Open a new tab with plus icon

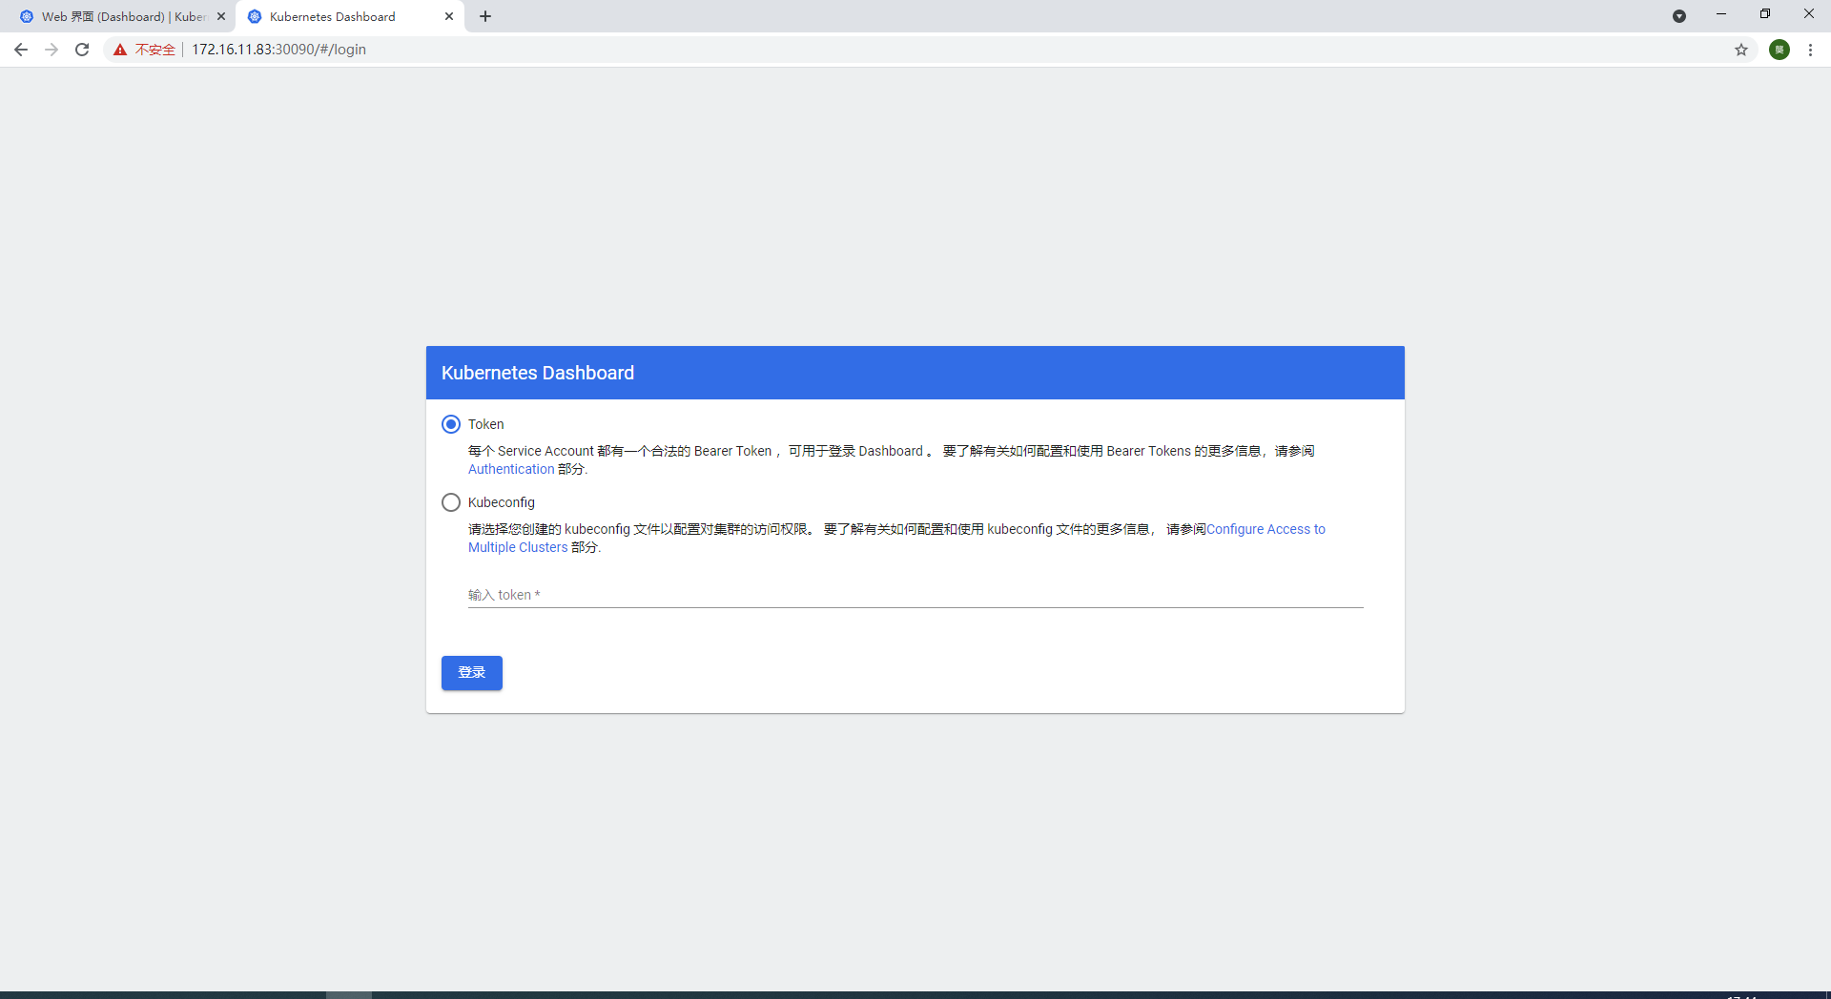point(485,16)
